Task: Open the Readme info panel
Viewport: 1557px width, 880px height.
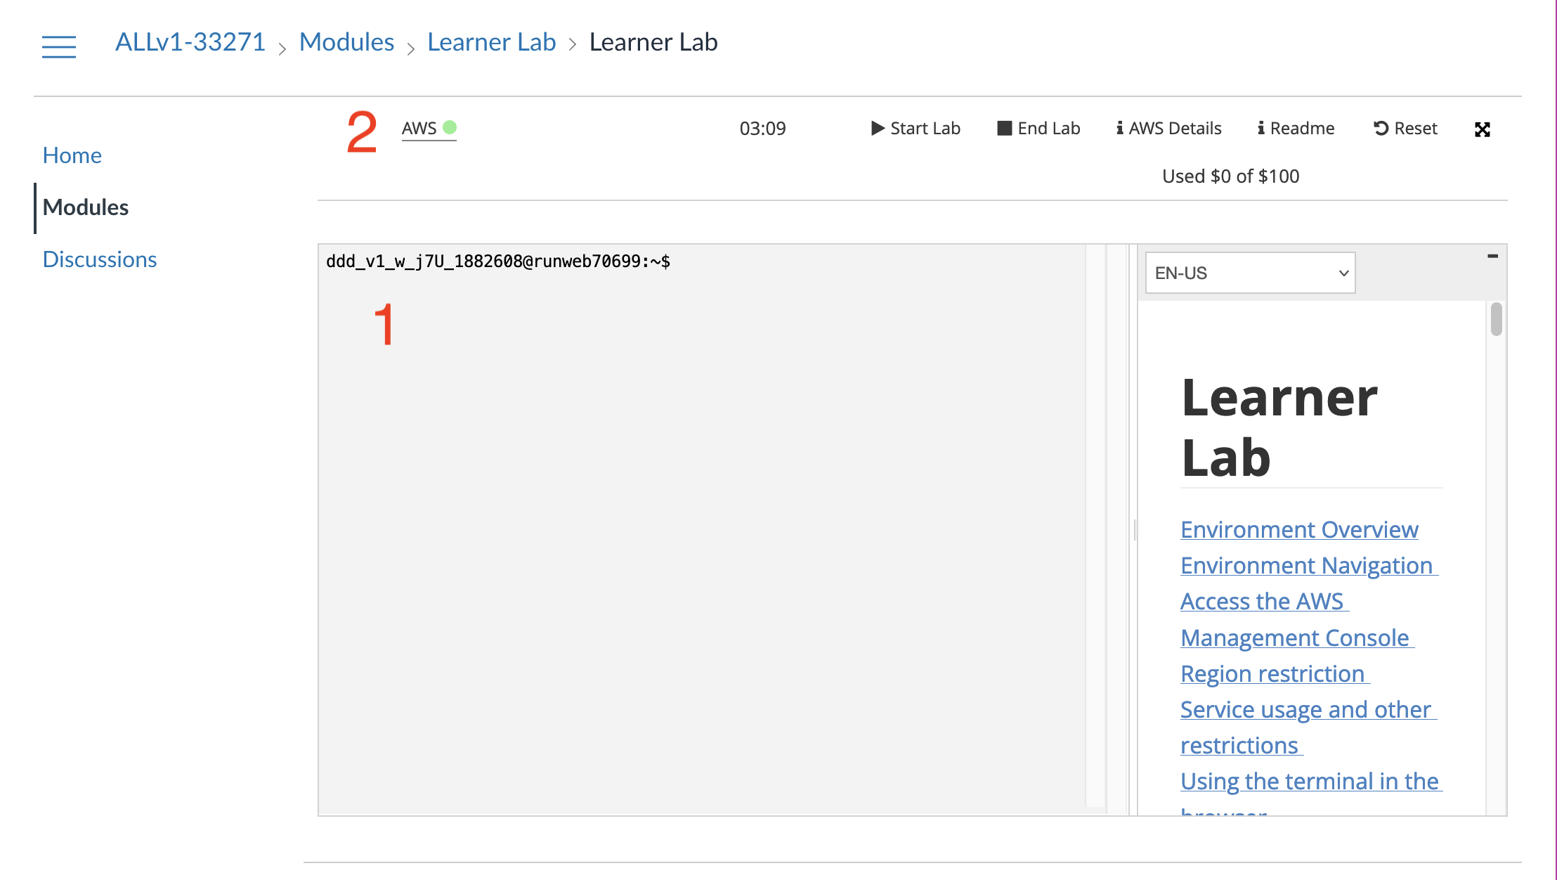Action: [x=1296, y=129]
